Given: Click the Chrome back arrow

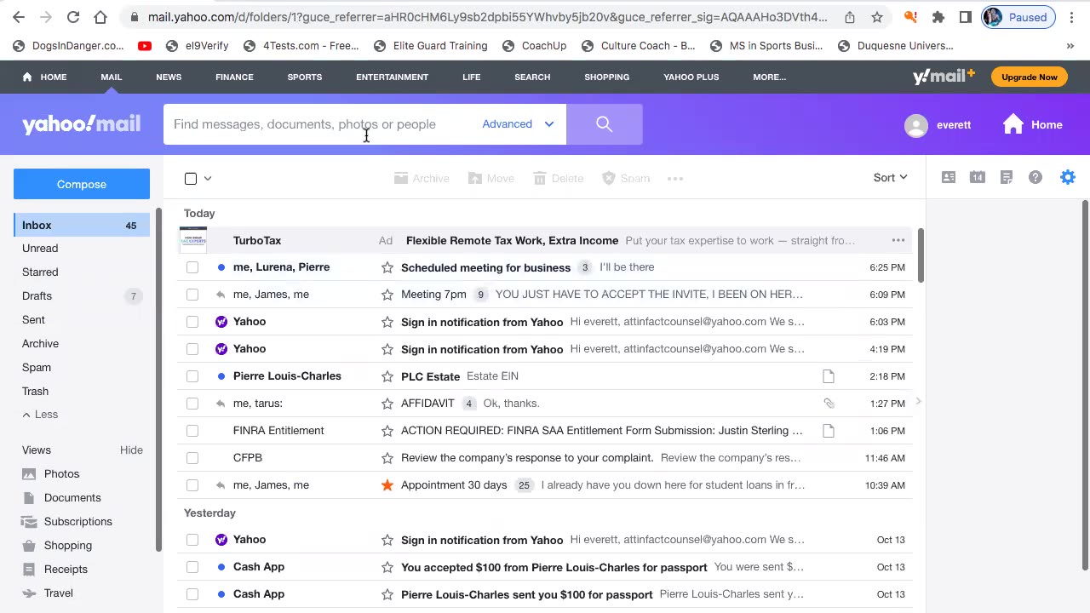Looking at the screenshot, I should (x=19, y=17).
